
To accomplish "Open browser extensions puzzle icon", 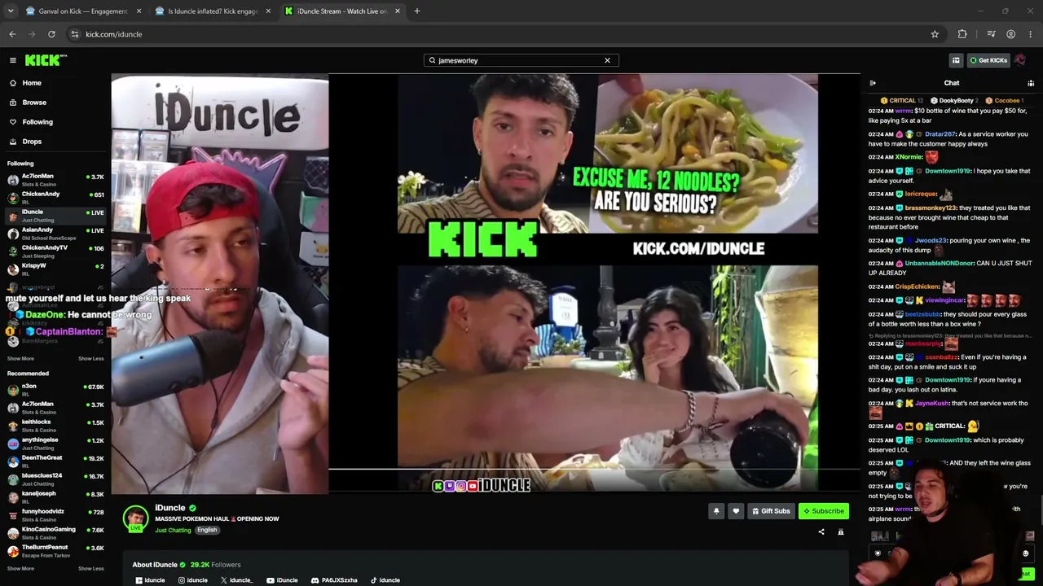I will (x=962, y=34).
